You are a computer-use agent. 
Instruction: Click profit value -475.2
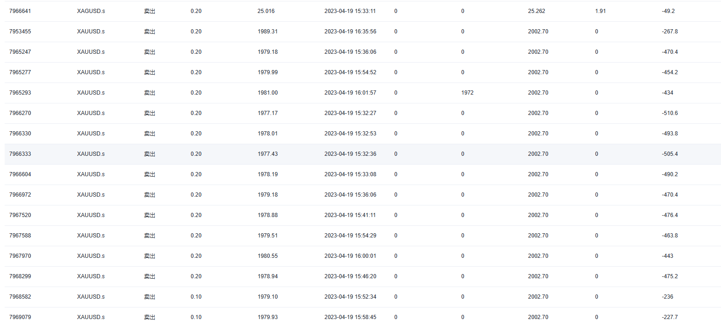click(670, 276)
